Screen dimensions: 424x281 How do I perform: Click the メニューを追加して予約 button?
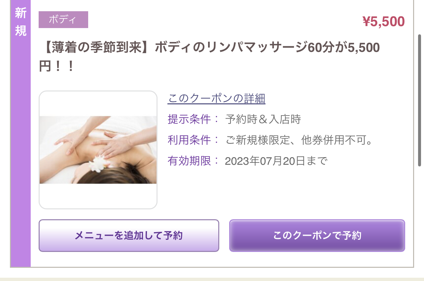[x=129, y=235]
